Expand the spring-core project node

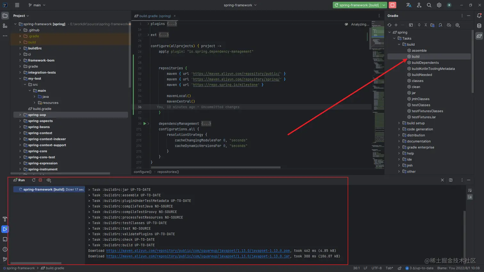(x=20, y=151)
